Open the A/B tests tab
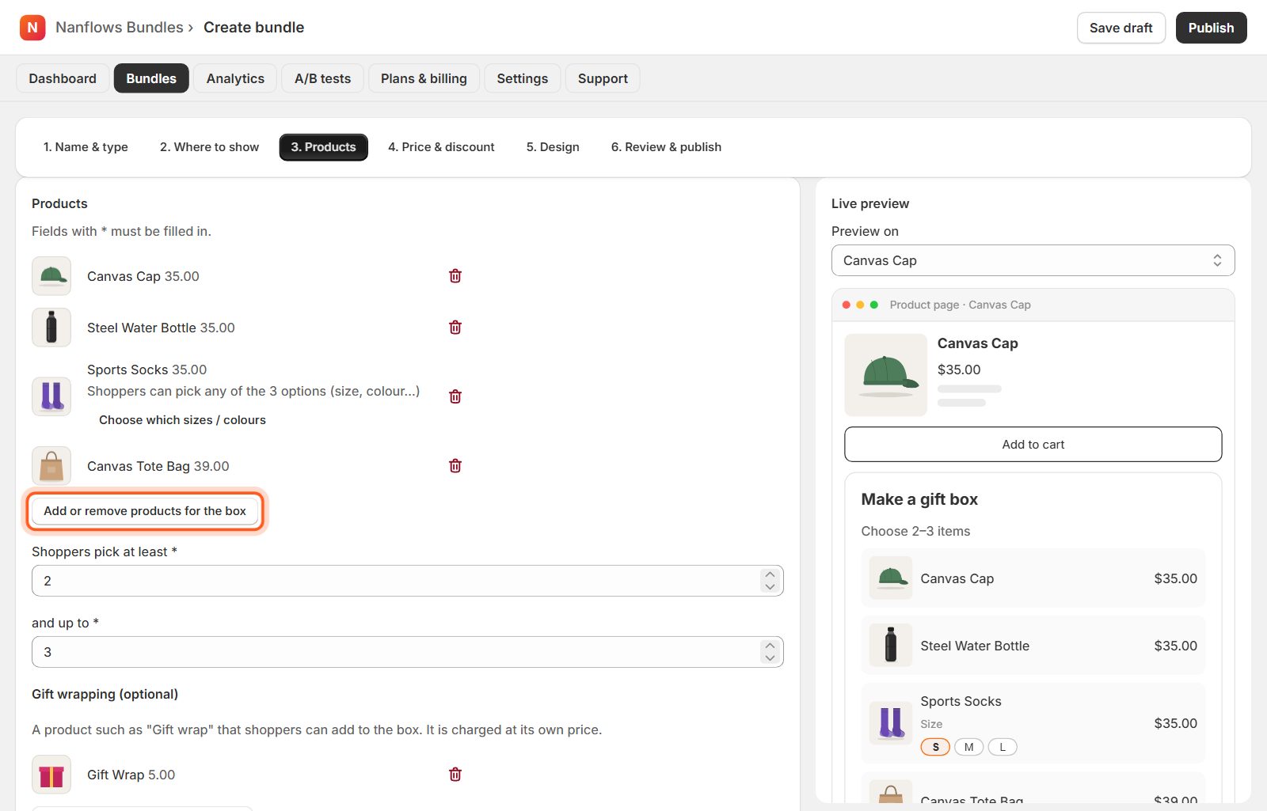 coord(322,78)
